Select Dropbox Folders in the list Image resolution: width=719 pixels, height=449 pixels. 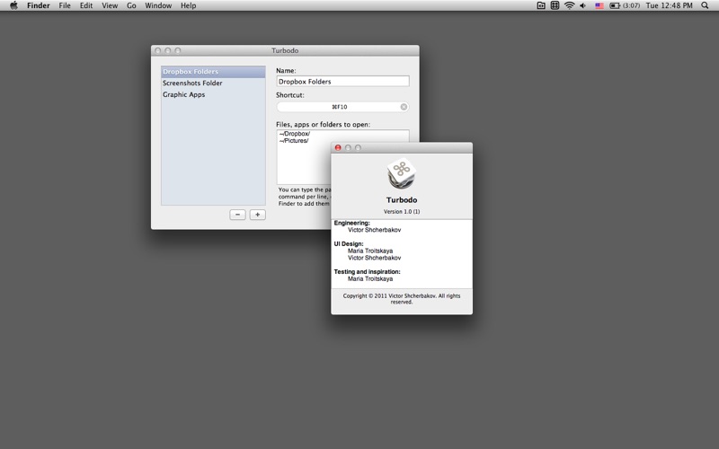pyautogui.click(x=213, y=72)
